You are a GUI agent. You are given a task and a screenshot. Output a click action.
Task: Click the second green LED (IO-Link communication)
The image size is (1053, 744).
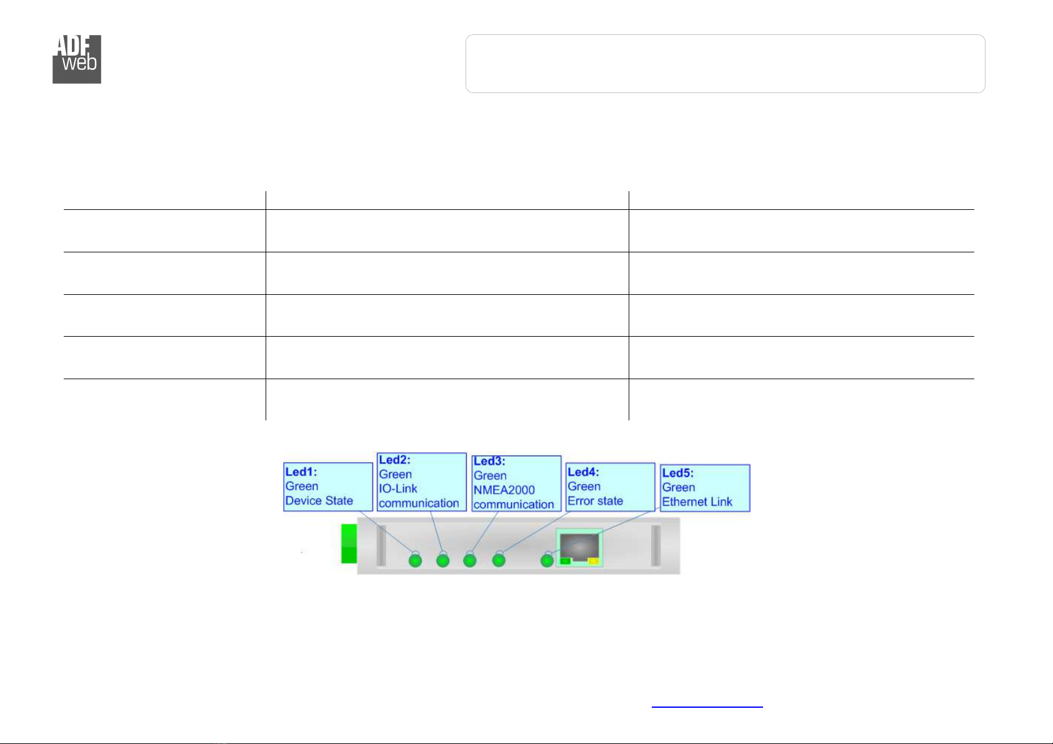click(x=442, y=560)
